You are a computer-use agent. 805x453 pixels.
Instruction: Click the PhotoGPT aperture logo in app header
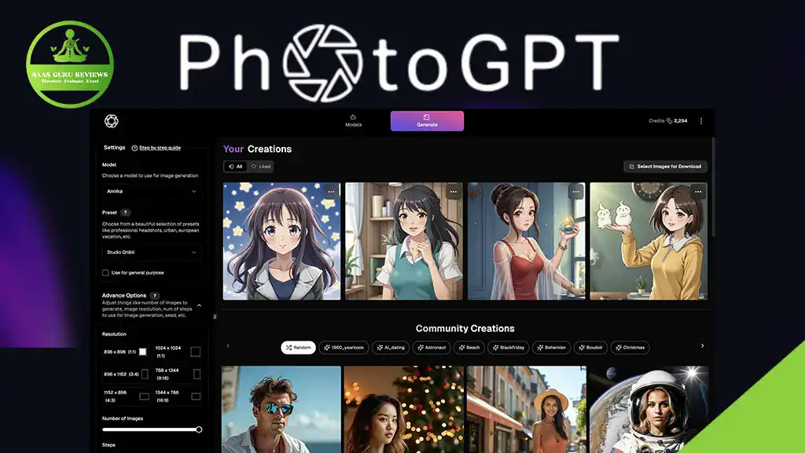[x=112, y=120]
